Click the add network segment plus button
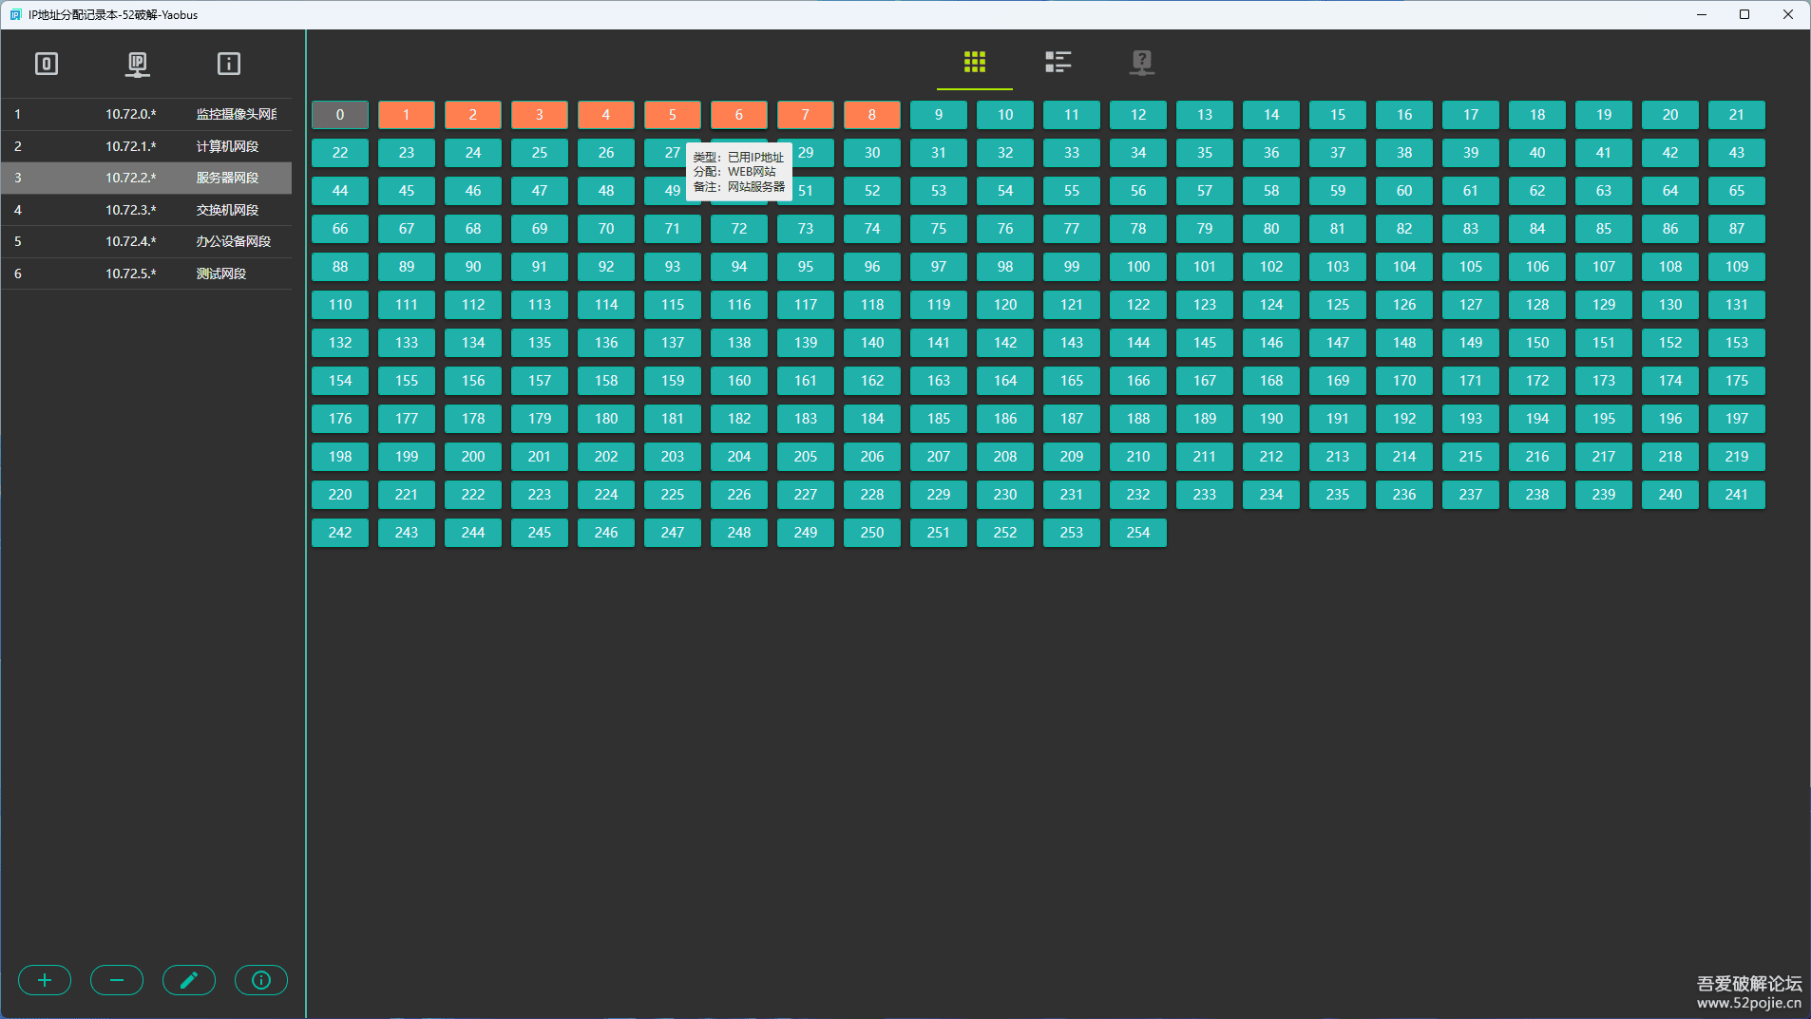1811x1019 pixels. coord(45,980)
